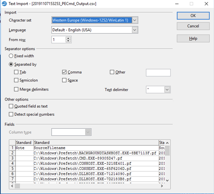Close the Text Import dialog

[207, 4]
